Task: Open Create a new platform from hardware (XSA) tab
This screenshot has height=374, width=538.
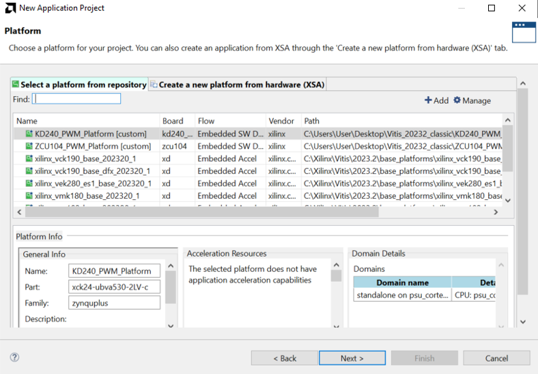Action: point(238,85)
